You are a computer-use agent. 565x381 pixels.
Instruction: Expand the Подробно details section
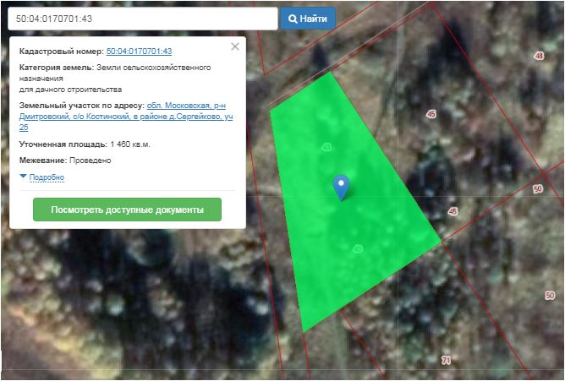[x=47, y=177]
